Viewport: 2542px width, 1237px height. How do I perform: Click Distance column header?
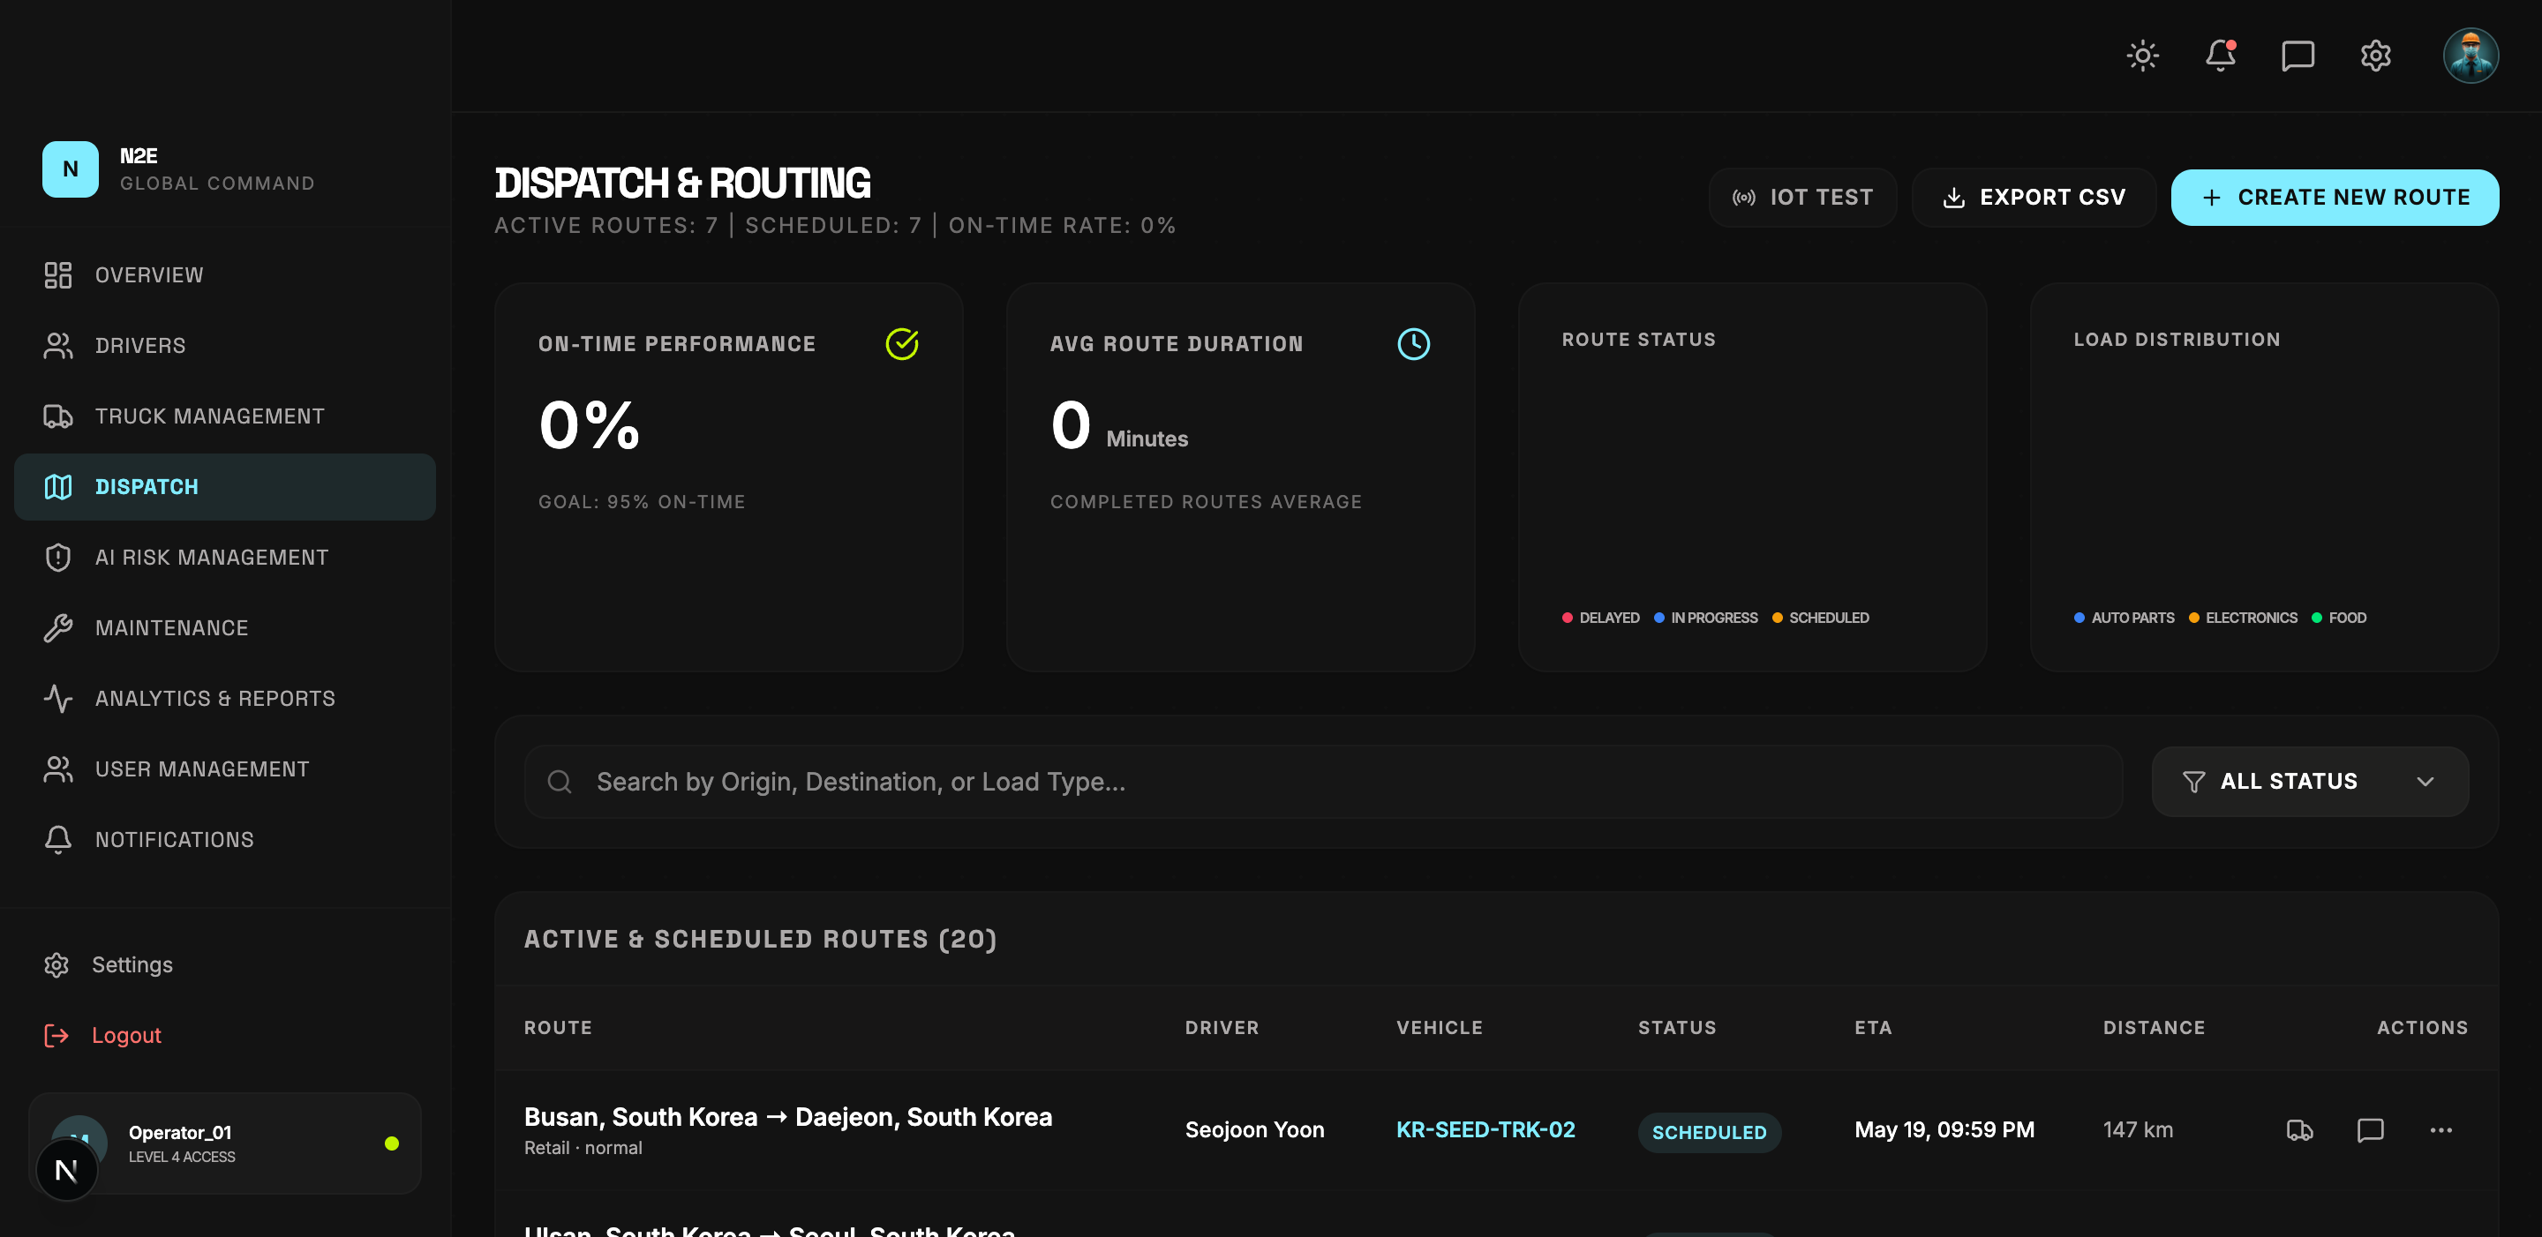tap(2154, 1028)
